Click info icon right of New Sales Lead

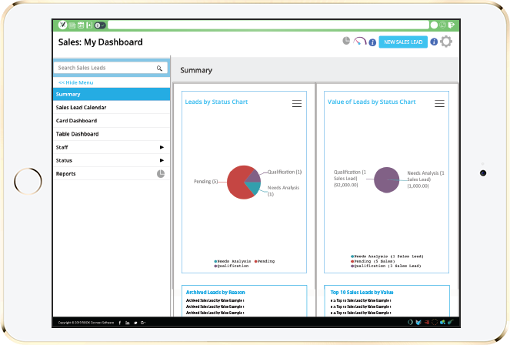pyautogui.click(x=434, y=42)
